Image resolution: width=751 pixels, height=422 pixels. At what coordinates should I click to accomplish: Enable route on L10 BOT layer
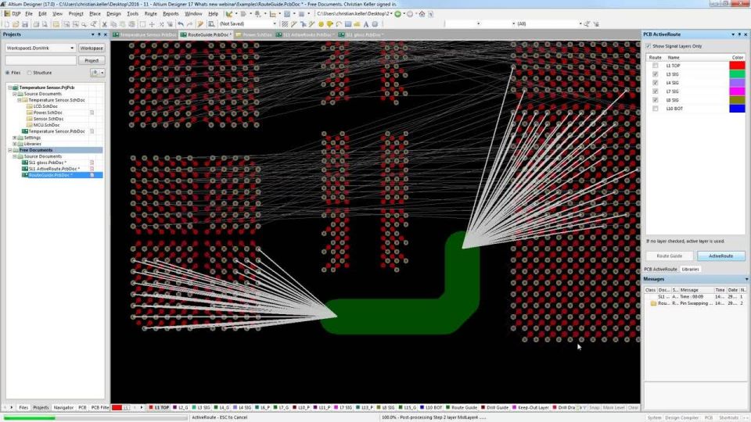656,109
